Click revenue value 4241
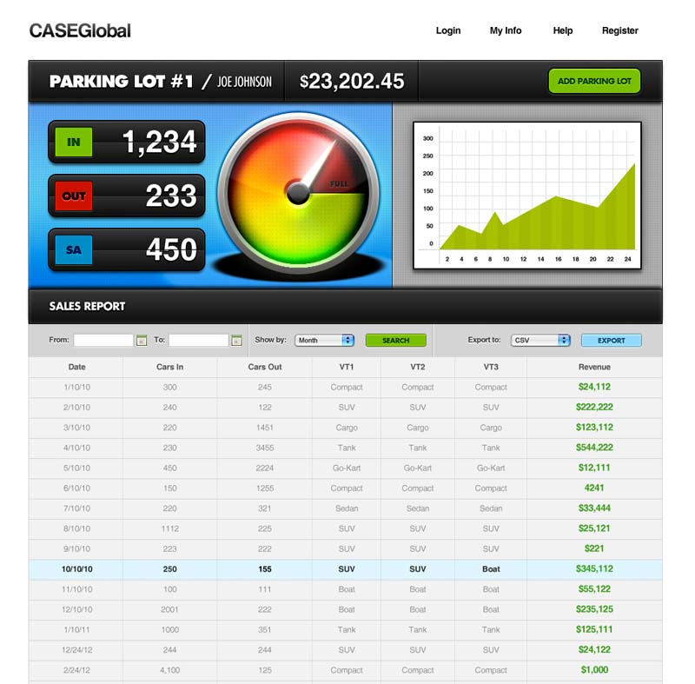The image size is (695, 684). coord(594,488)
